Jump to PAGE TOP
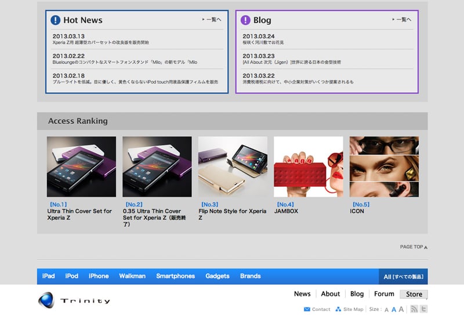Viewport: 464px width, 315px height. click(414, 247)
